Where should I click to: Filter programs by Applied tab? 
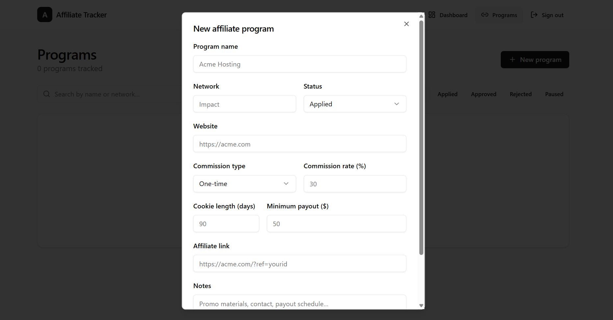tap(447, 94)
